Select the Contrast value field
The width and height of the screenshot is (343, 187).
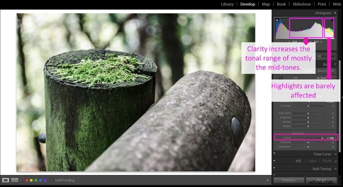click(333, 106)
